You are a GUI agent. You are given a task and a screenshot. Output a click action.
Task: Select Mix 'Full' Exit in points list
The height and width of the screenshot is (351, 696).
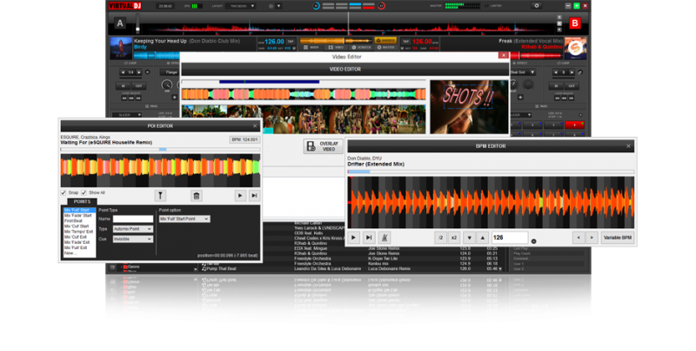[x=79, y=247]
